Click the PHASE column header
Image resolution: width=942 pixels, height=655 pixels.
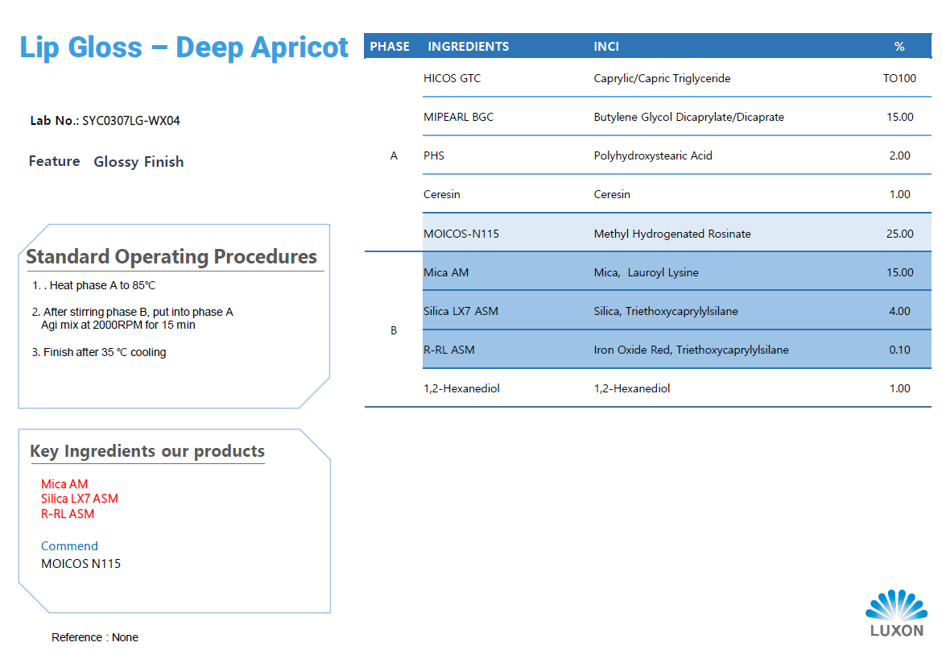390,46
